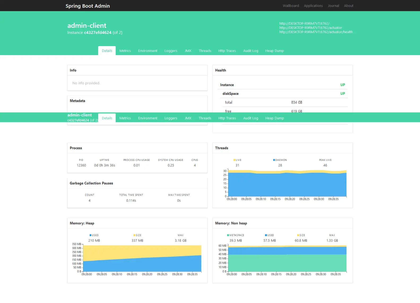Click the large admin-client page heading
The image size is (420, 303).
pyautogui.click(x=87, y=25)
